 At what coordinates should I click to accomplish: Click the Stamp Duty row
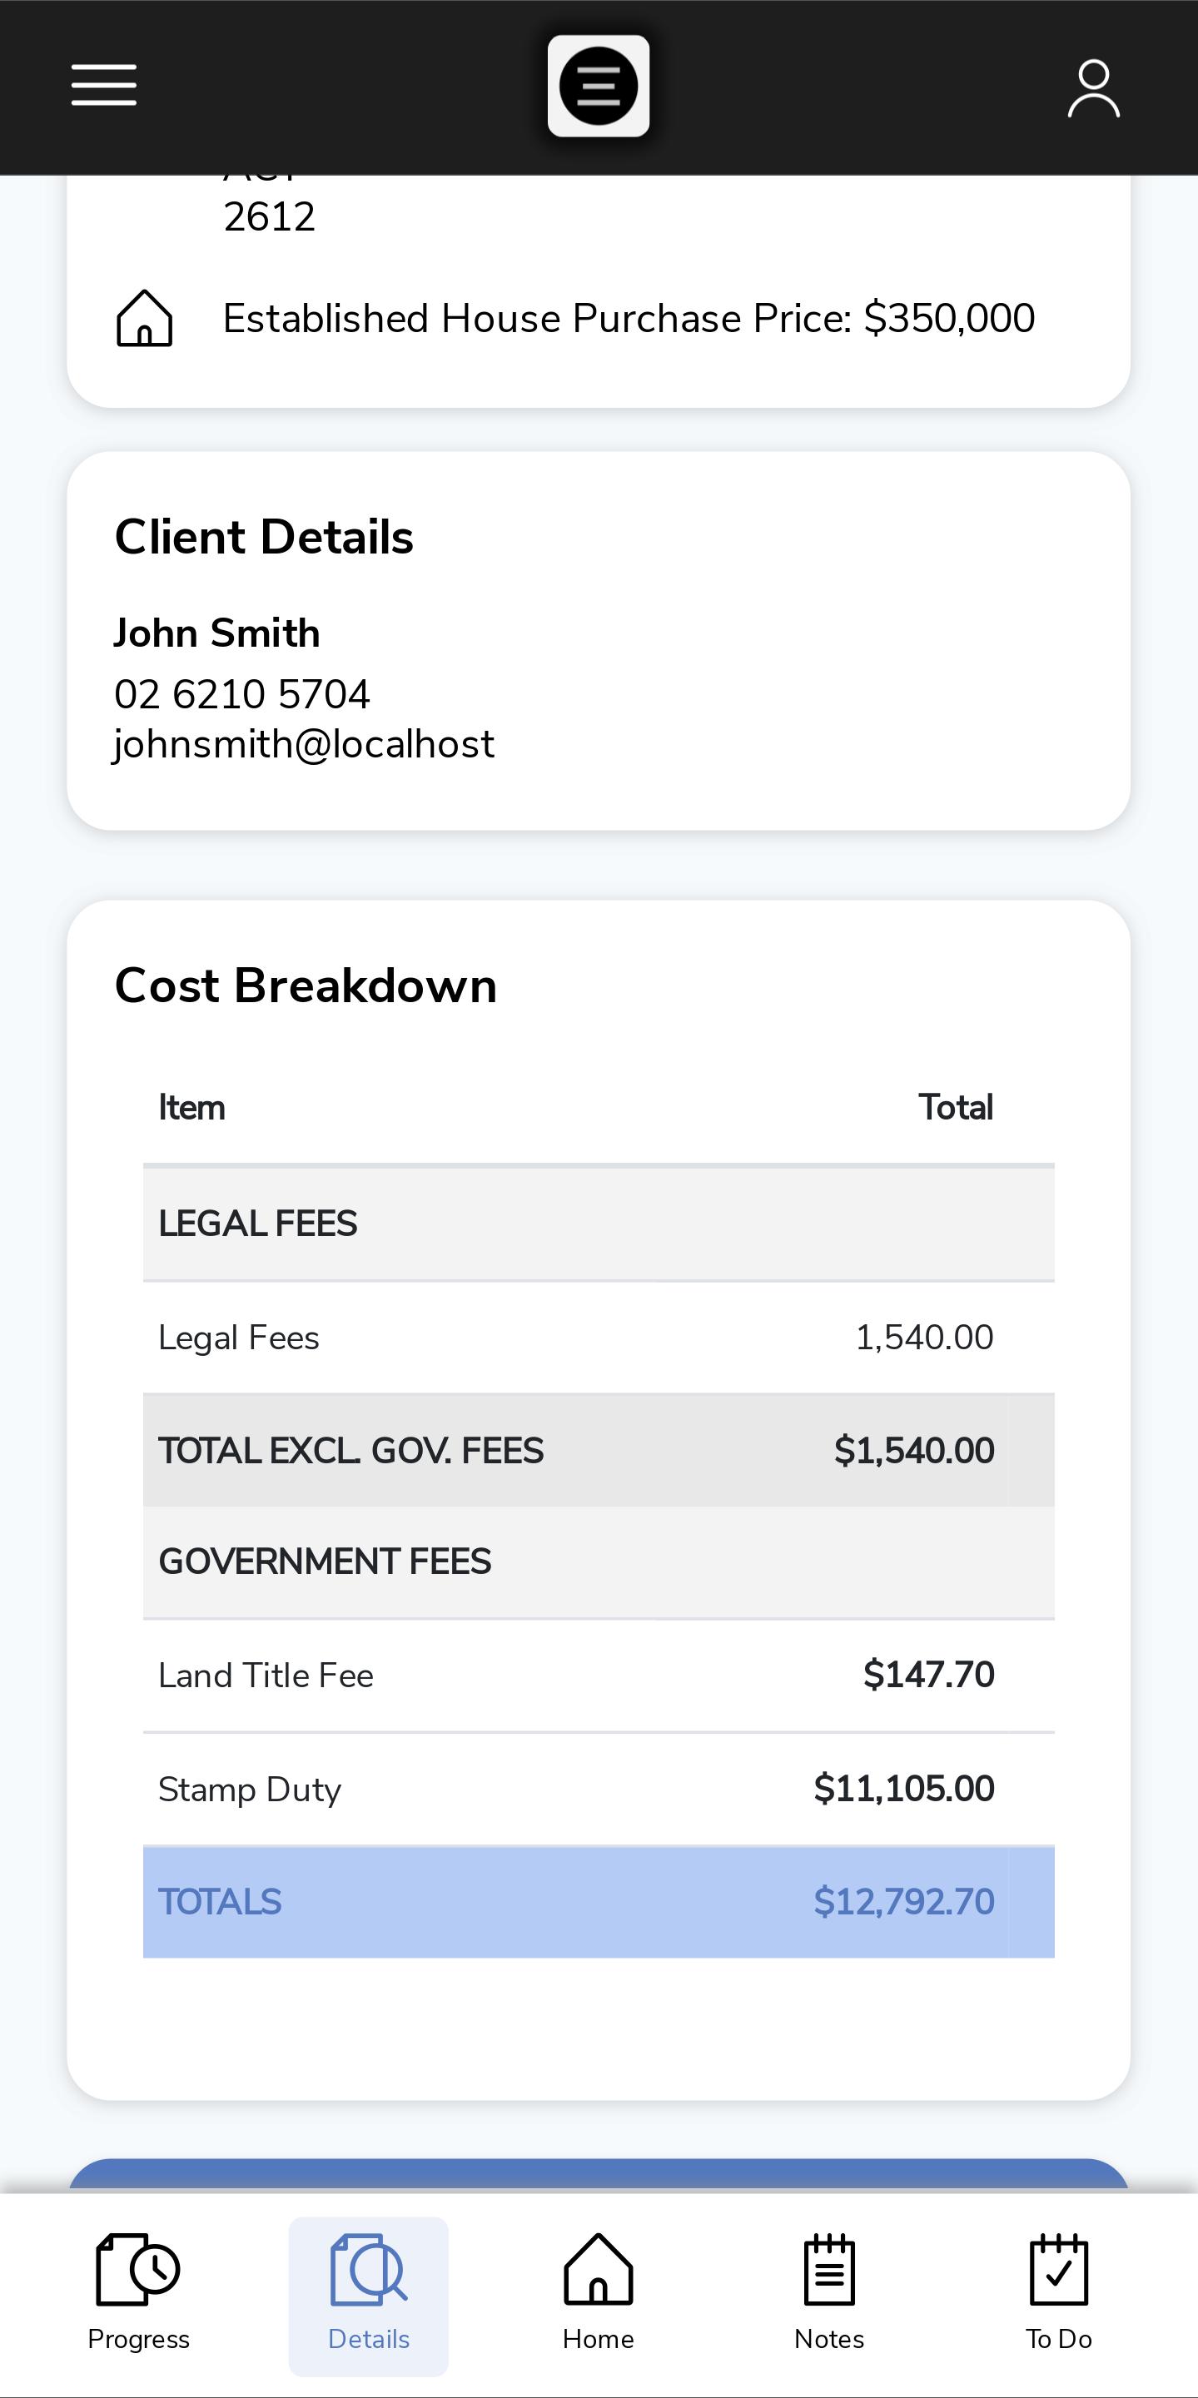[x=599, y=1790]
